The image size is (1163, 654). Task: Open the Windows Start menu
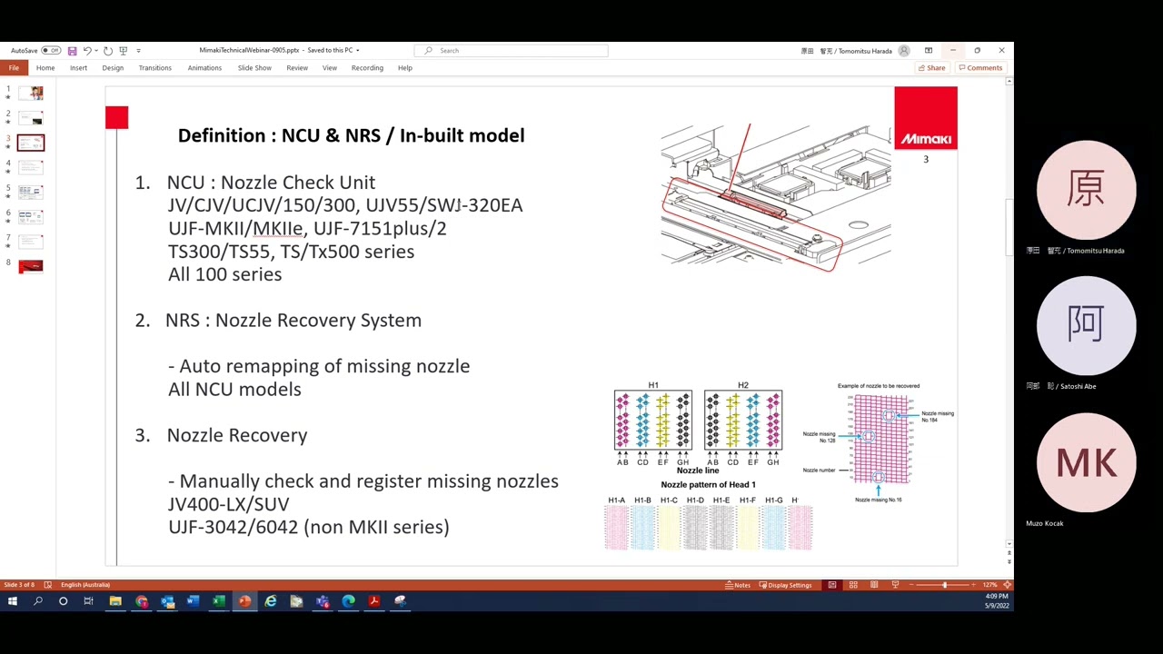click(12, 601)
